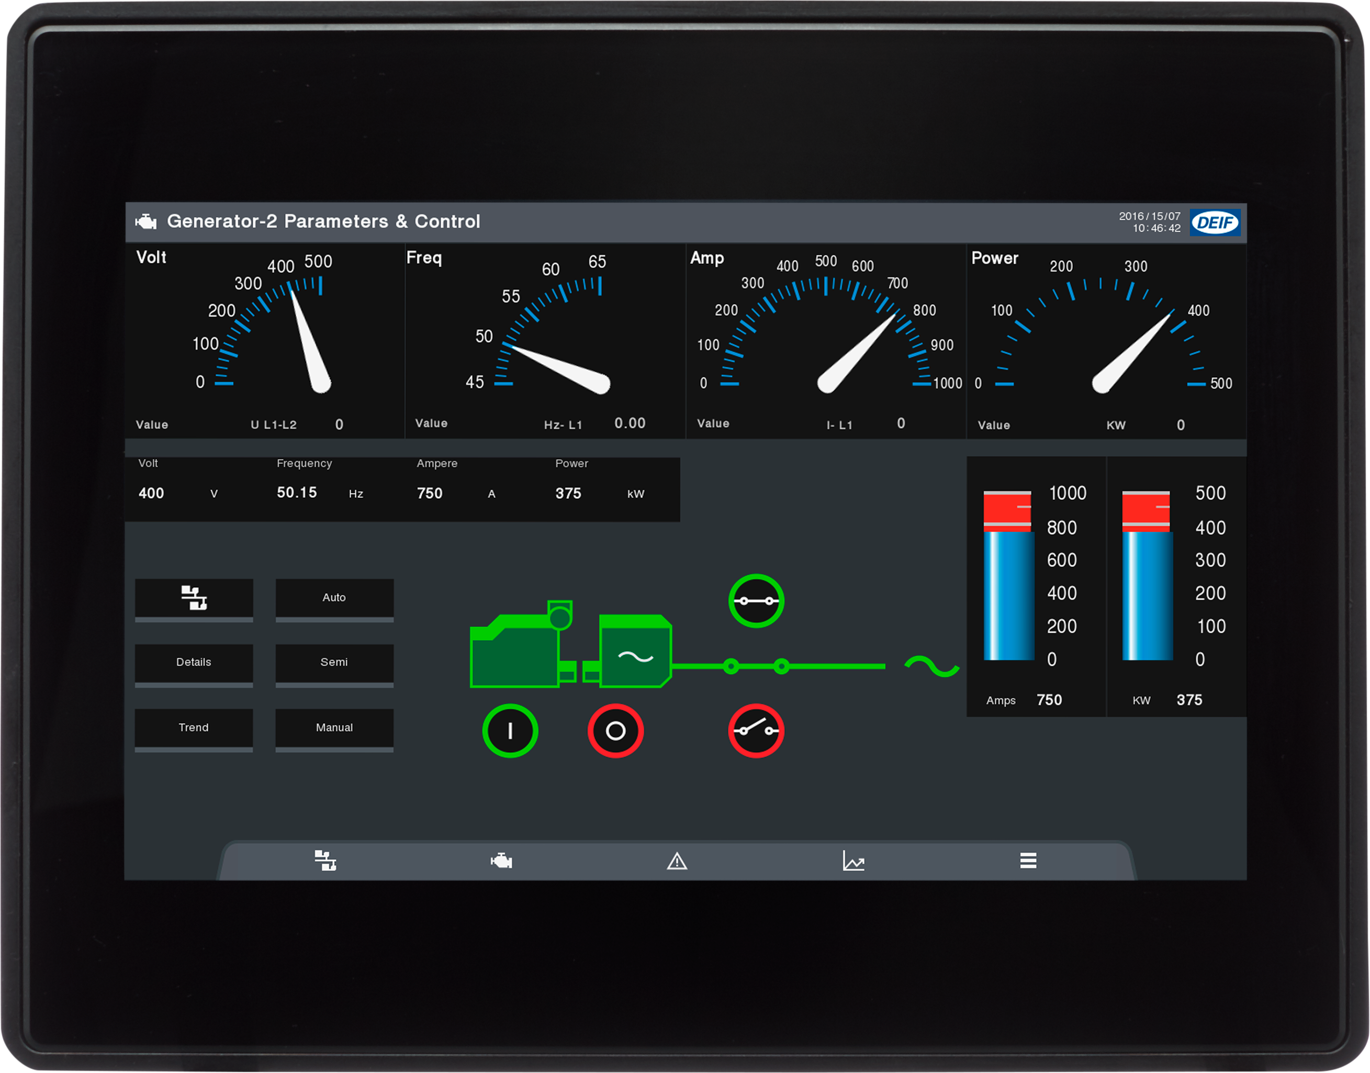Close breaker with green circle icon

pyautogui.click(x=756, y=600)
